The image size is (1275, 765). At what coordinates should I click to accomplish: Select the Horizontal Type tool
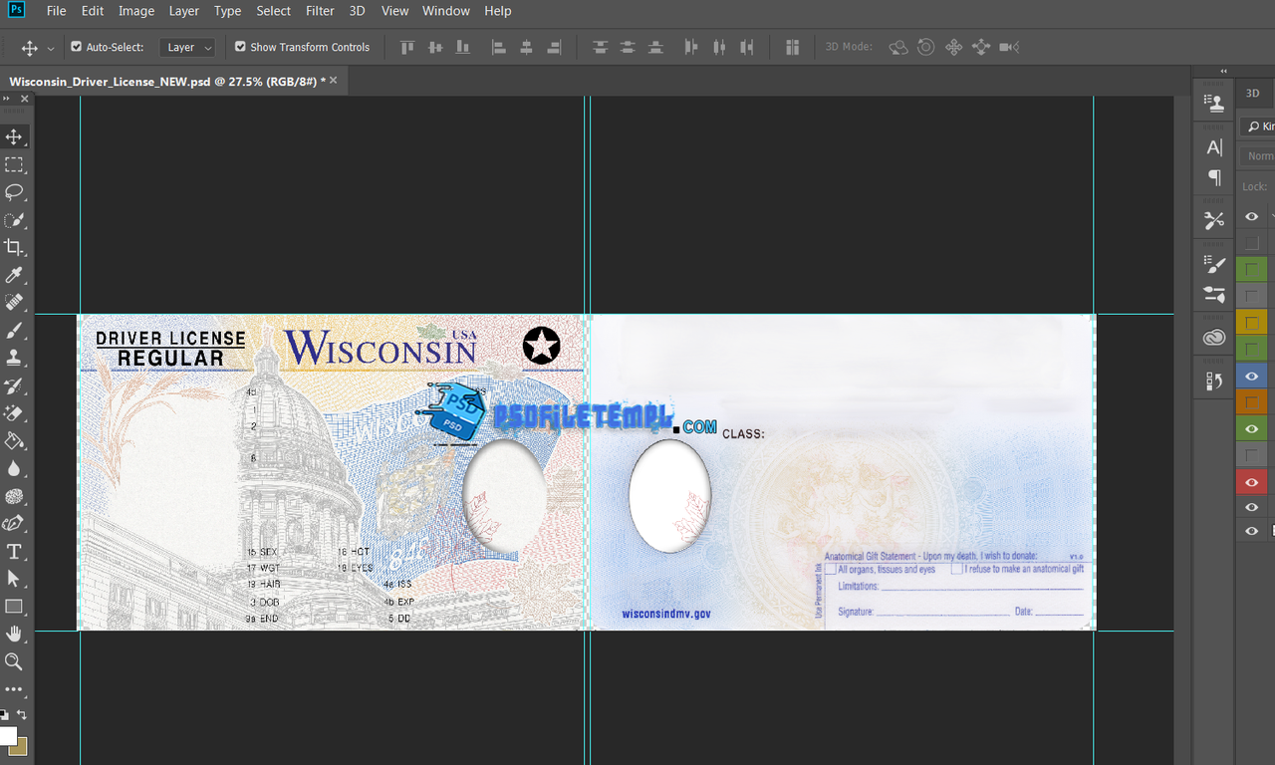[x=14, y=551]
